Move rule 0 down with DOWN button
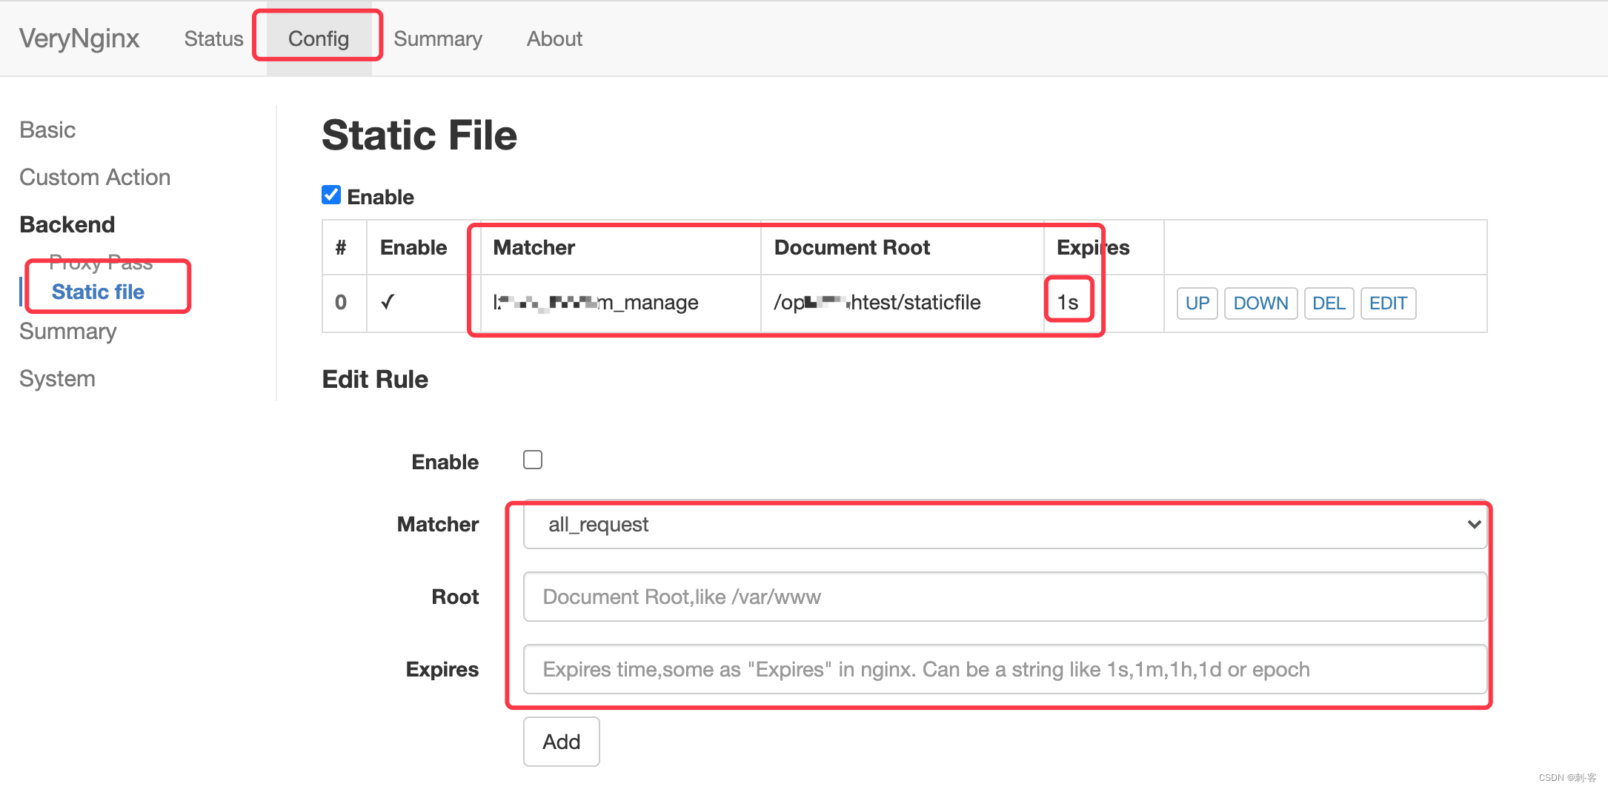The height and width of the screenshot is (789, 1608). (1260, 303)
